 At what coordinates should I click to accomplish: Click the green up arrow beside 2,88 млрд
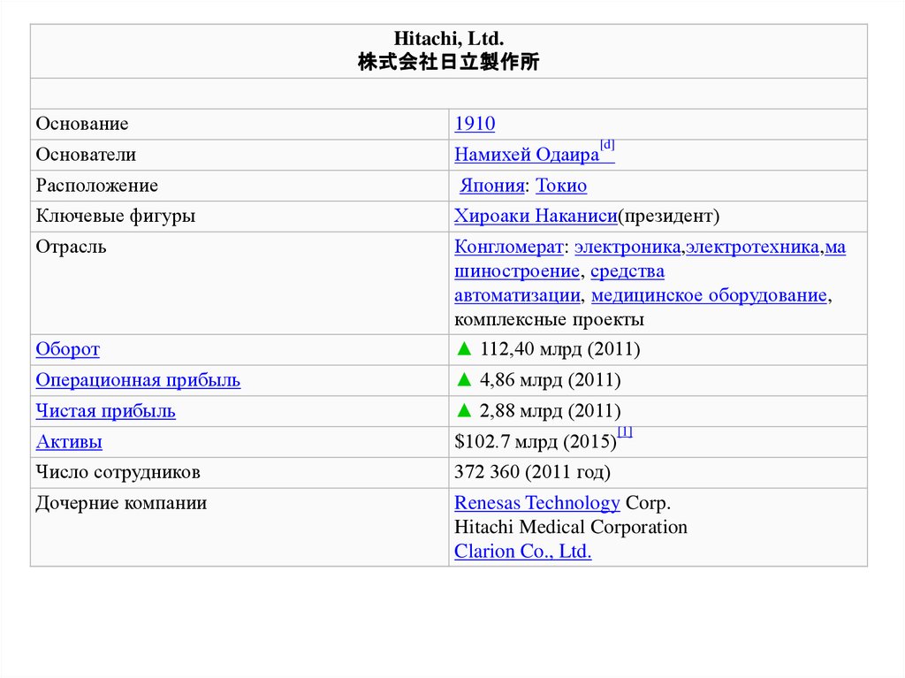pos(464,411)
